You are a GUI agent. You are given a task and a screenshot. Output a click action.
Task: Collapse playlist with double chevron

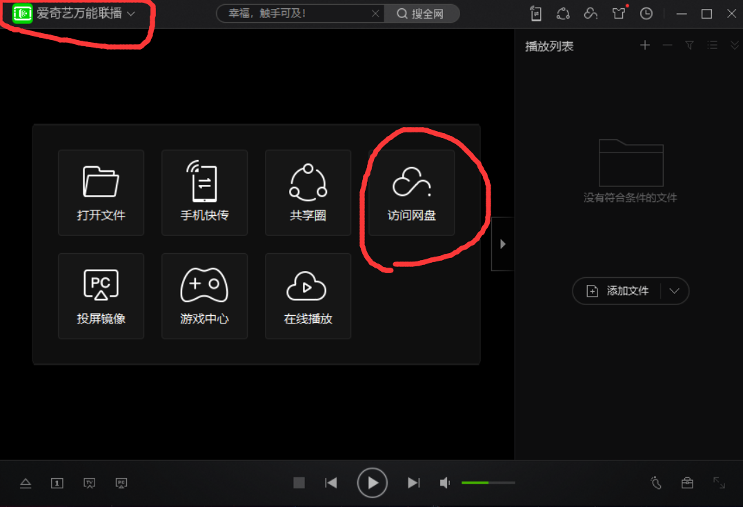pos(734,45)
